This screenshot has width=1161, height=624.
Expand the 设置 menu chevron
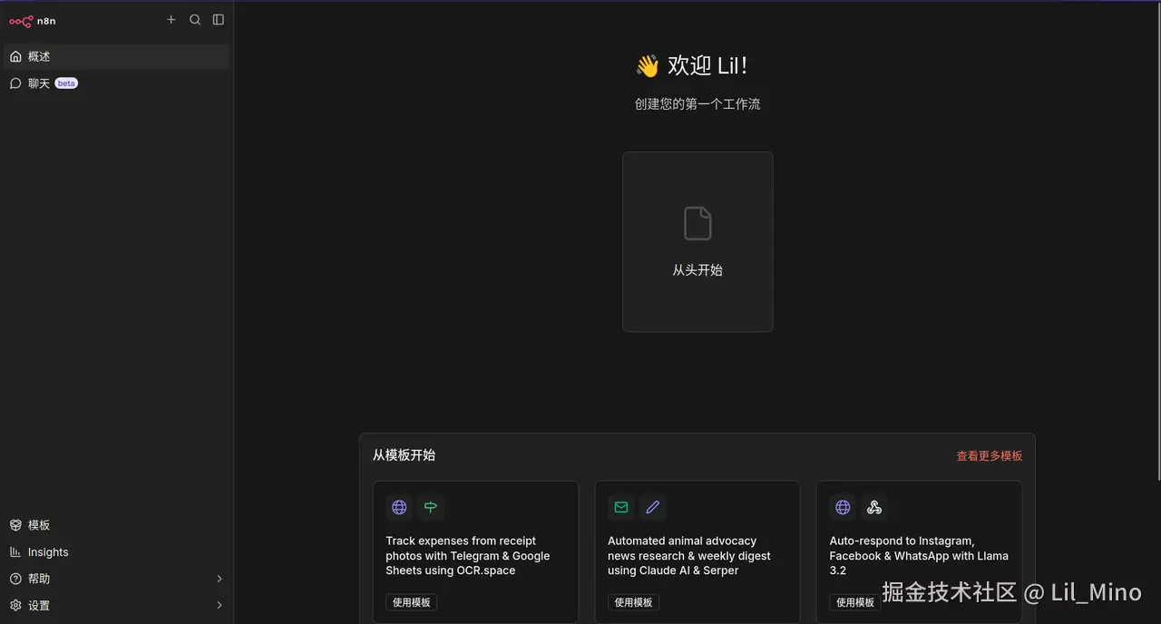219,605
